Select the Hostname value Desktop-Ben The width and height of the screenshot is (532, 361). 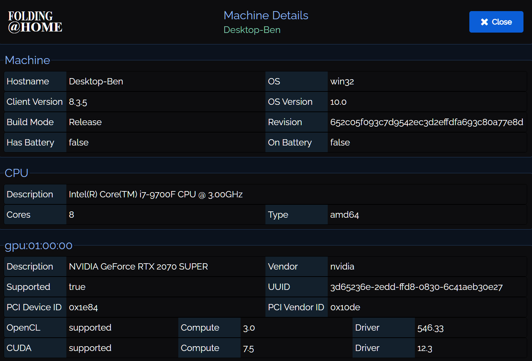[x=96, y=81]
